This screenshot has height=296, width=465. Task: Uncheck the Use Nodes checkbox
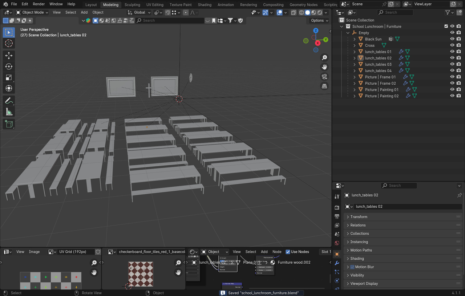(x=288, y=252)
